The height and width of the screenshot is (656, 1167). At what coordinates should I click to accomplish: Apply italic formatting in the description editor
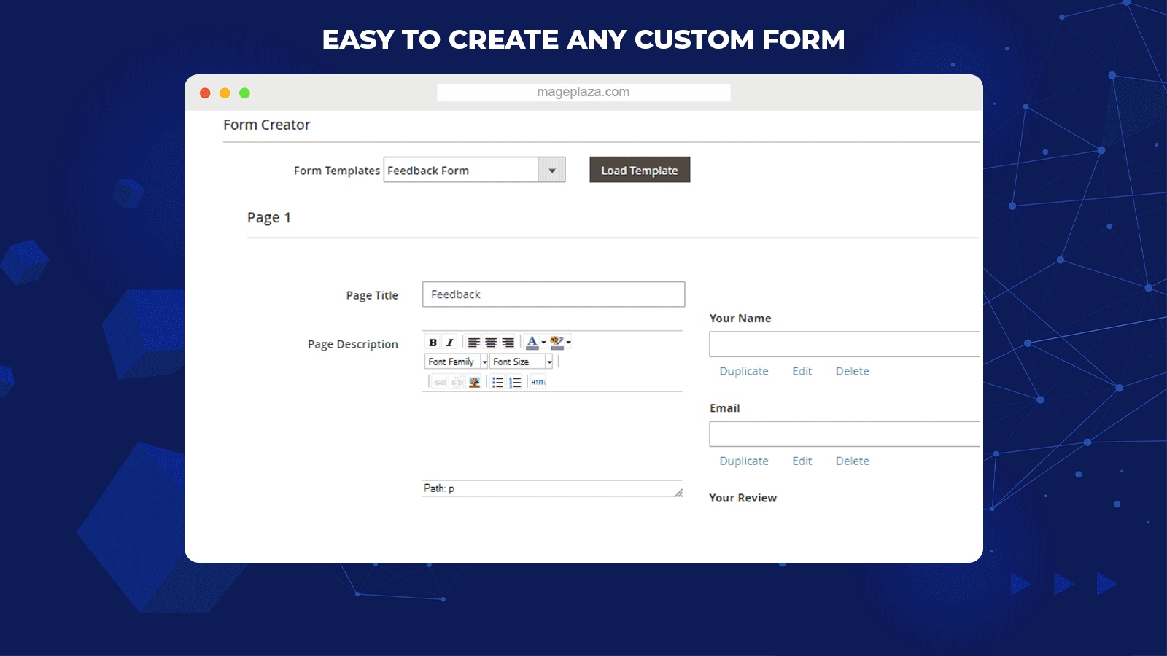pos(449,343)
